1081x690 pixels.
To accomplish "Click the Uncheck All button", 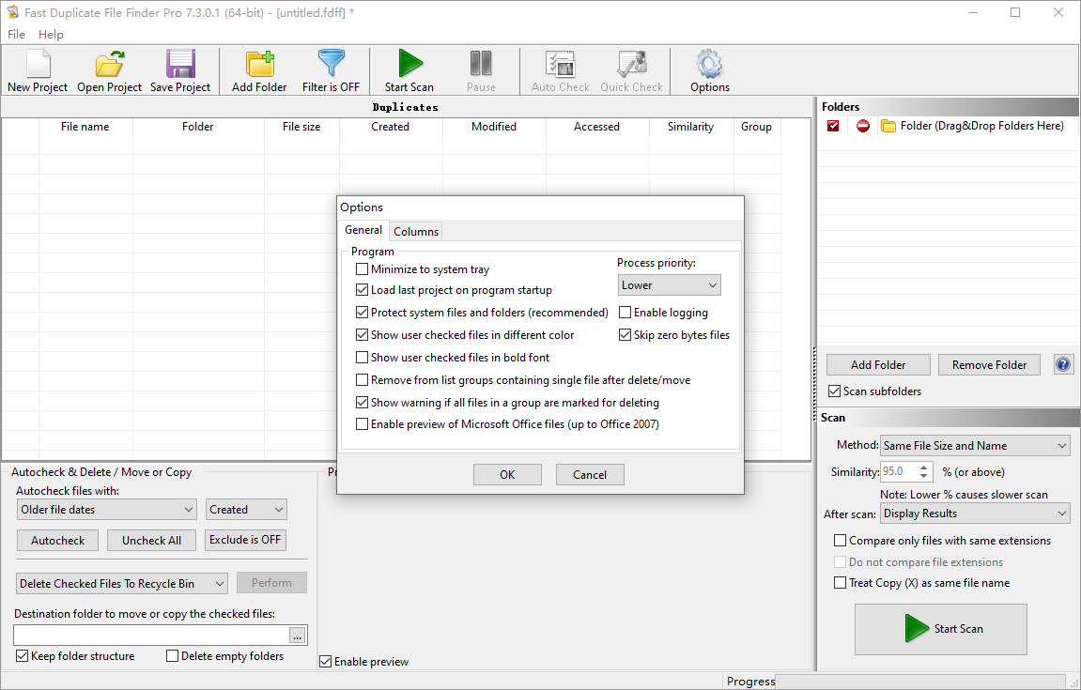I will click(151, 540).
